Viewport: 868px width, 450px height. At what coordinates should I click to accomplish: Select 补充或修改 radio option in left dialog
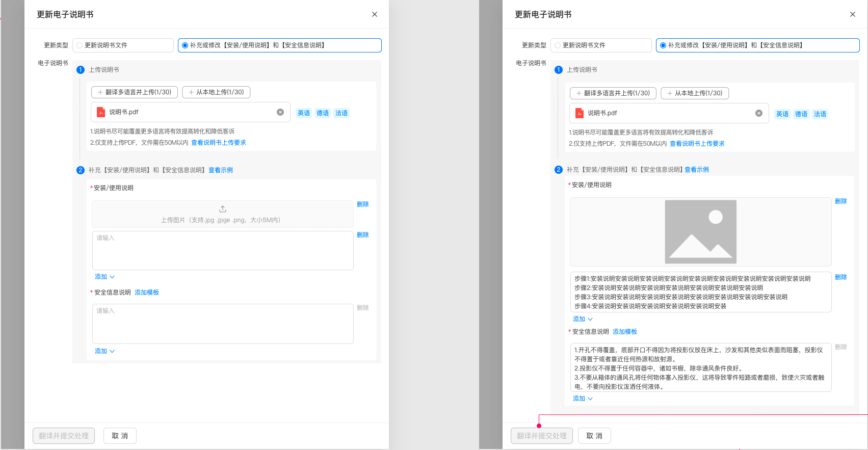(x=185, y=45)
